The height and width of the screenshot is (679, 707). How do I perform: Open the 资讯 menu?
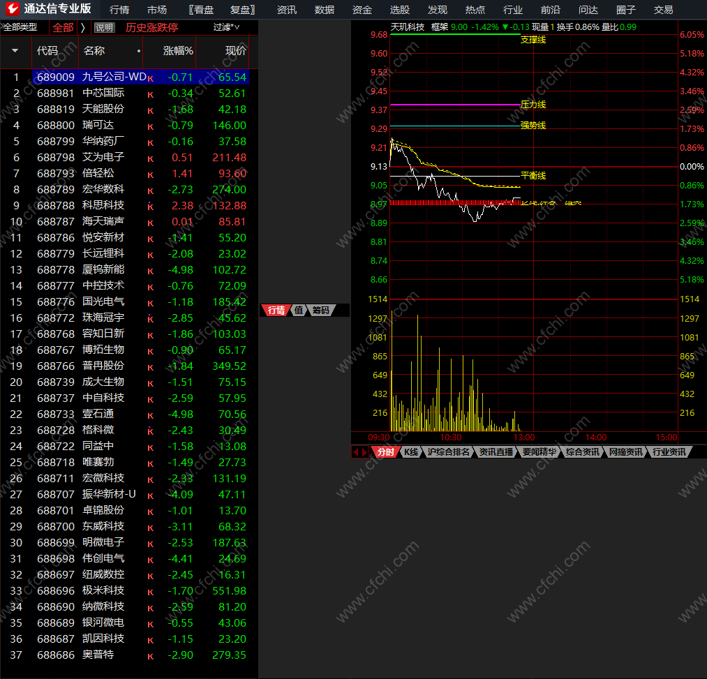tap(287, 10)
